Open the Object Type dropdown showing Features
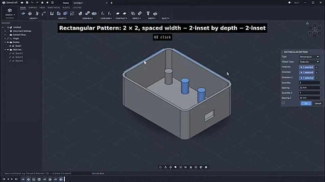 click(309, 62)
